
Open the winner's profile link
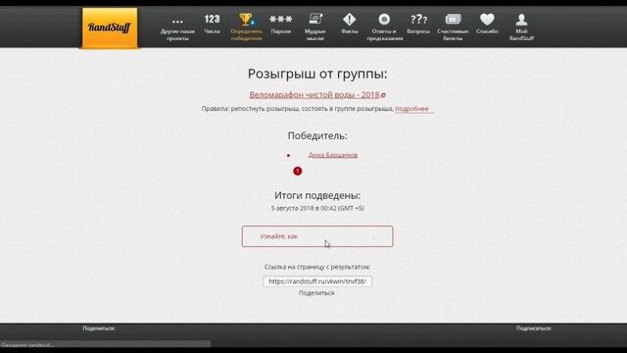(x=333, y=155)
